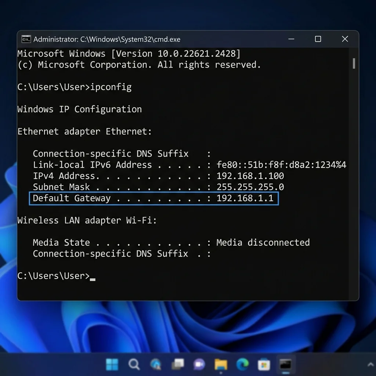Click the IPv4 value '192.168.1.100'
This screenshot has height=376, width=376.
click(250, 176)
